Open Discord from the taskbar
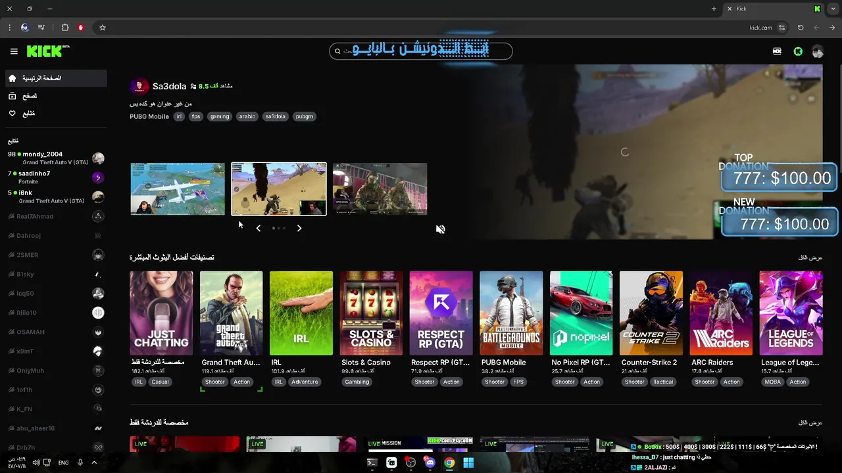 (x=430, y=462)
